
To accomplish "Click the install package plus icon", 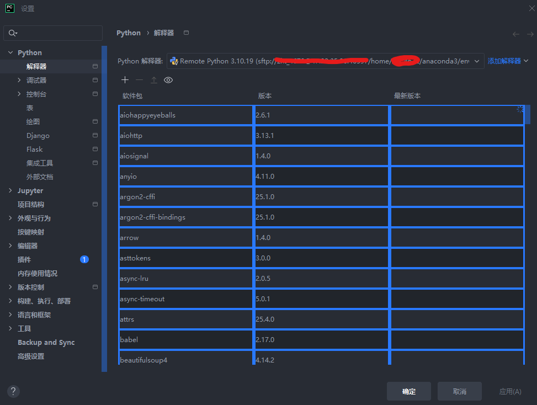I will (x=125, y=80).
